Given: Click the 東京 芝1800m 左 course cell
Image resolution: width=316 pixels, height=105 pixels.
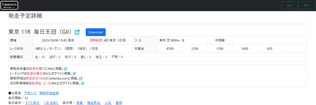Looking at the screenshot, I should click(x=182, y=41).
